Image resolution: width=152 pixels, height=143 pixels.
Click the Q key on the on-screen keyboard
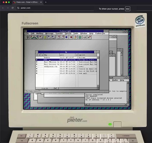click(x=32, y=140)
